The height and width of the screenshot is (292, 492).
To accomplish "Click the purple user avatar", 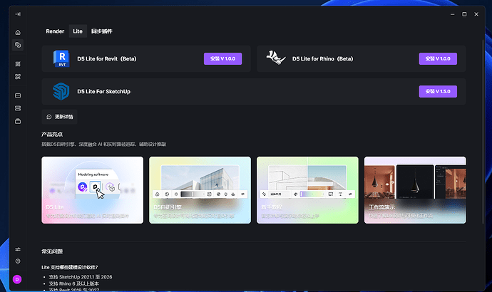I will 17,279.
